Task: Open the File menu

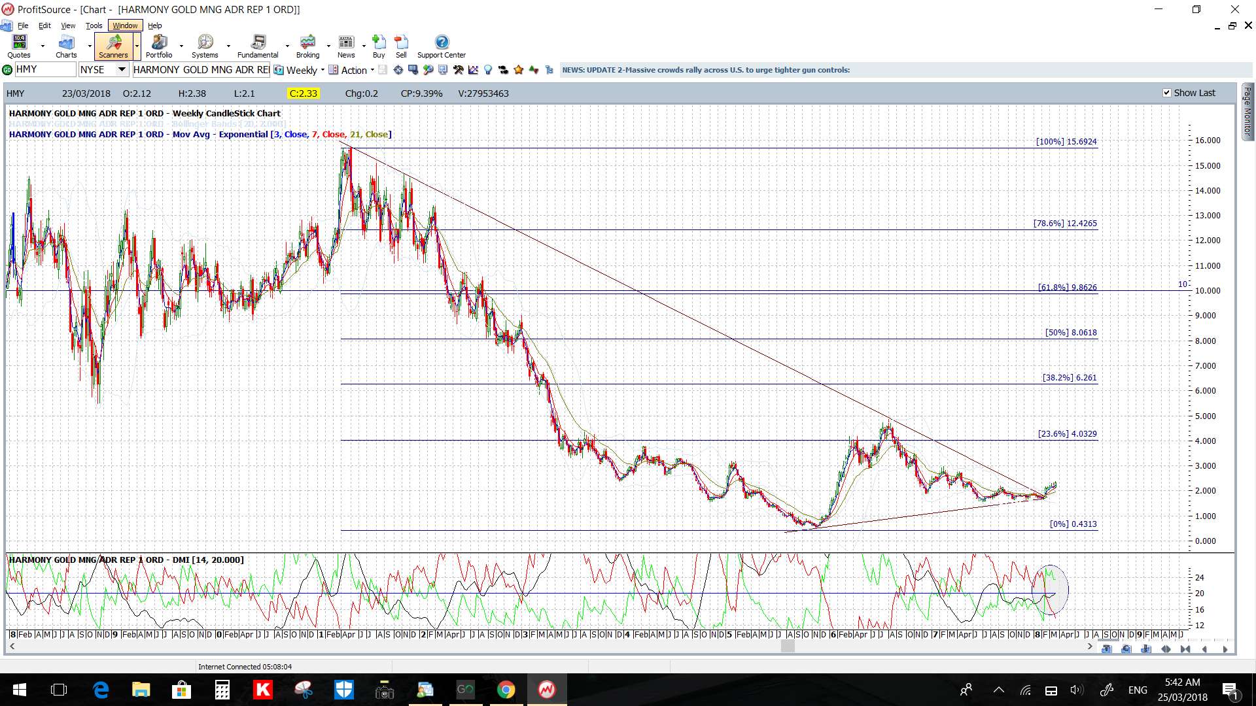Action: point(23,25)
